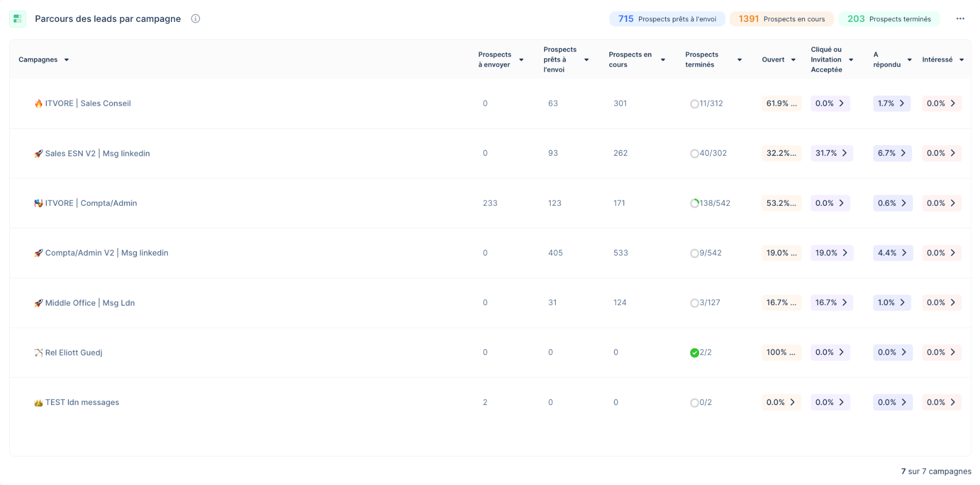Image resolution: width=980 pixels, height=485 pixels.
Task: Open 1.7% A répondu for ITVORE Sales Conseil
Action: pos(892,103)
